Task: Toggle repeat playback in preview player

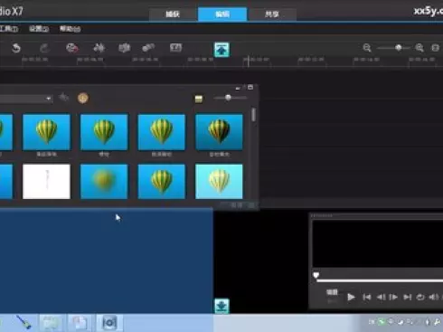Action: (420, 297)
